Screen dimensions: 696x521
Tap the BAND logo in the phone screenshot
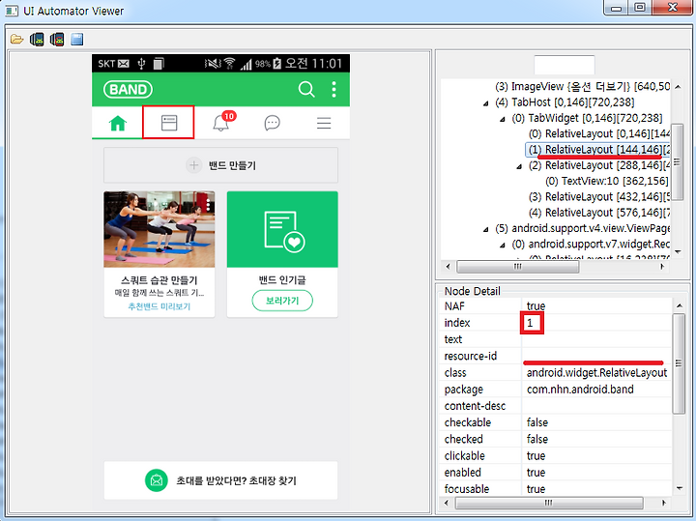tap(128, 89)
